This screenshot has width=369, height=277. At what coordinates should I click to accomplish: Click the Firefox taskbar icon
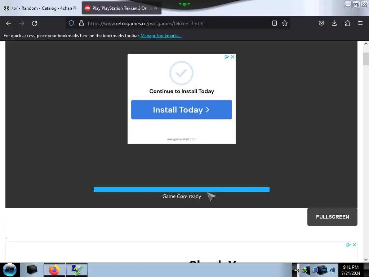(54, 270)
